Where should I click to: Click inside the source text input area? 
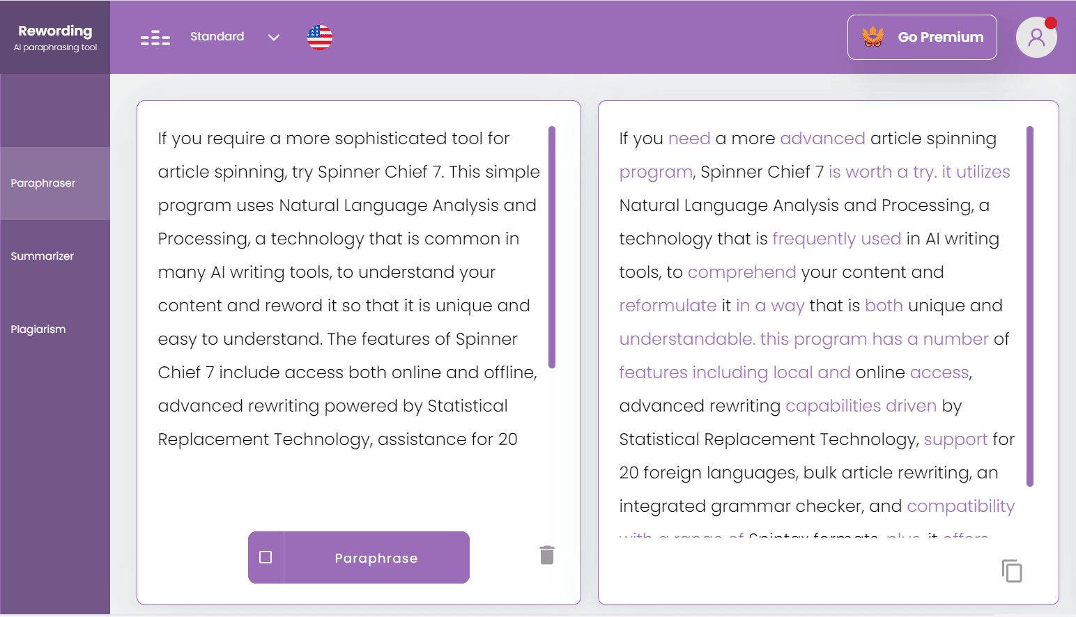(x=348, y=289)
